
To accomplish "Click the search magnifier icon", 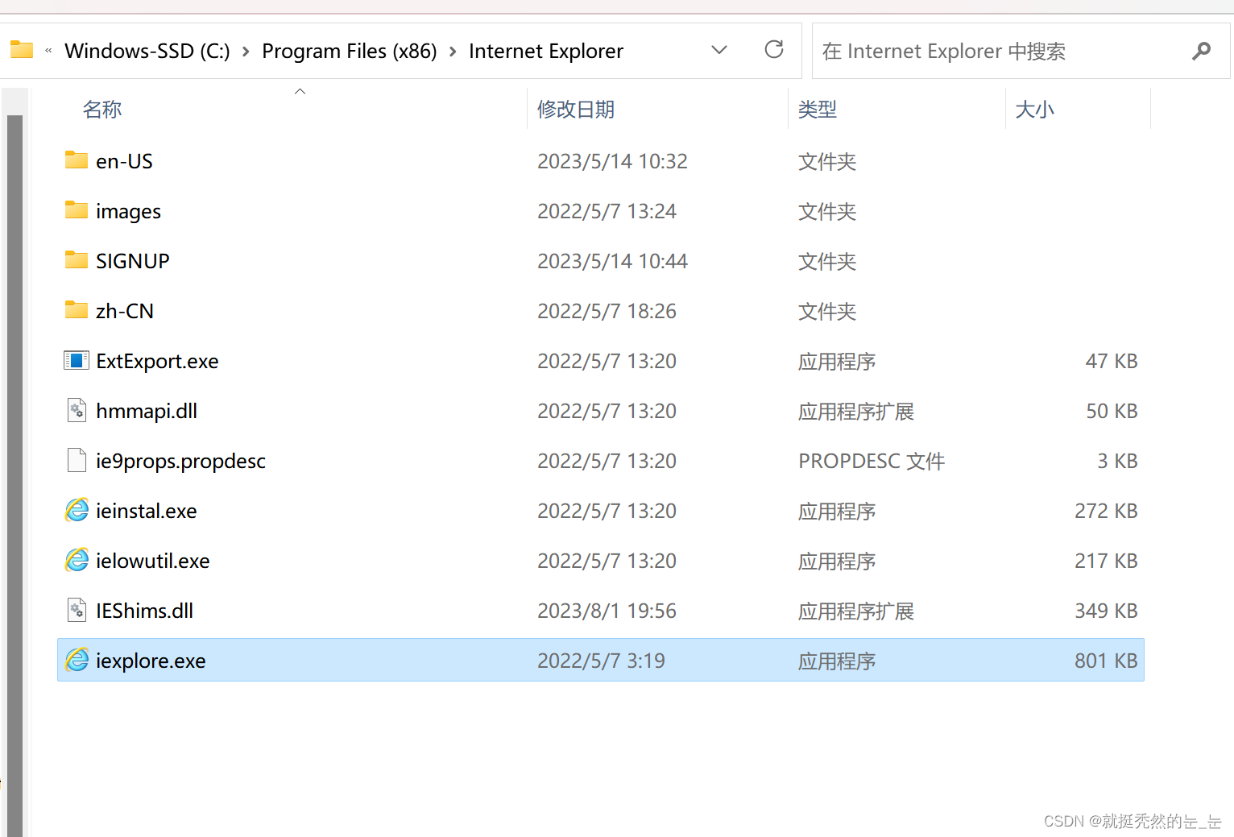I will coord(1201,51).
